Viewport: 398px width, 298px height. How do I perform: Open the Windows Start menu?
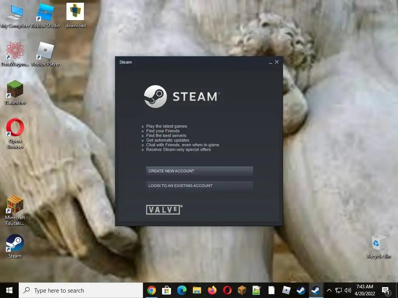point(9,290)
